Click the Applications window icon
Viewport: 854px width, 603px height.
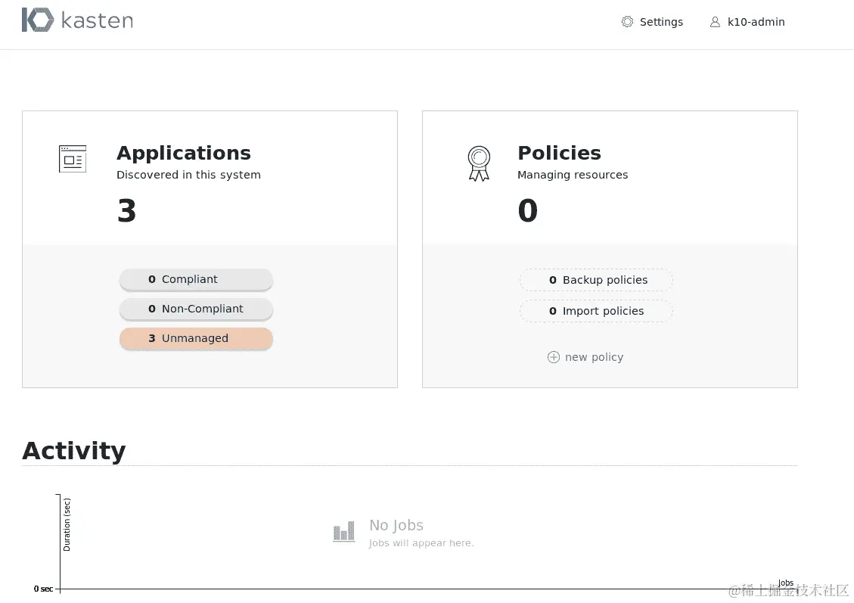73,159
